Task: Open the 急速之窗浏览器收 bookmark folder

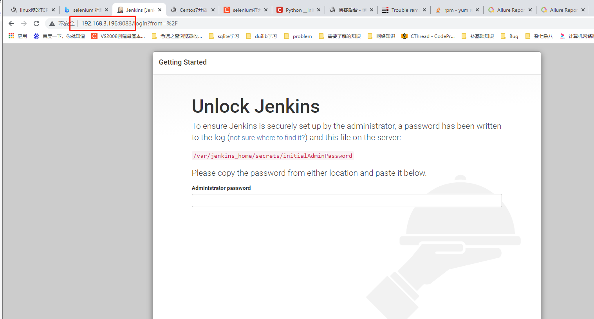Action: [177, 36]
